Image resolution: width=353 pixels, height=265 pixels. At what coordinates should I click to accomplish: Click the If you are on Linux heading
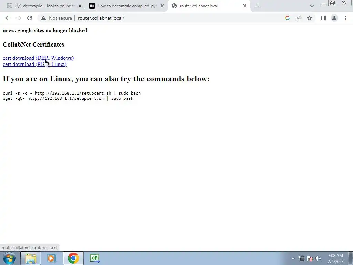pos(106,79)
